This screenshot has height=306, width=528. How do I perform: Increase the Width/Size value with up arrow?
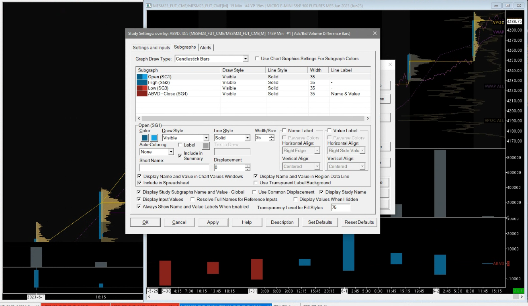272,136
